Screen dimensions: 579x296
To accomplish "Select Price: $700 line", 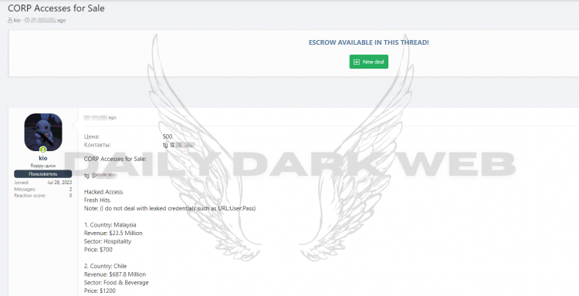I will pyautogui.click(x=98, y=250).
